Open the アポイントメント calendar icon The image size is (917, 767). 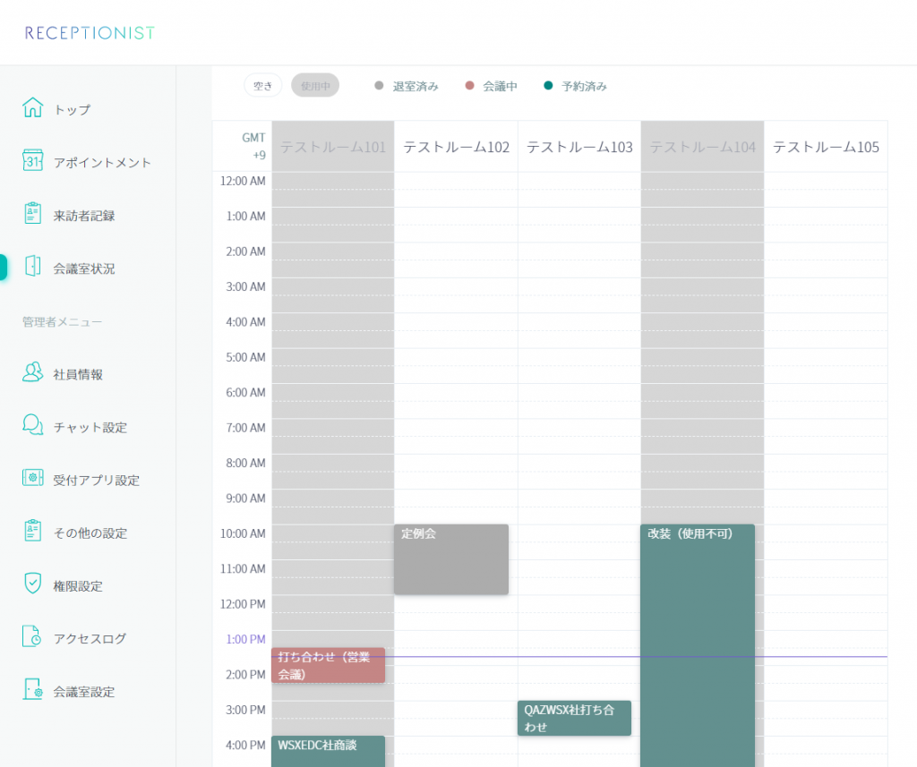(x=33, y=159)
